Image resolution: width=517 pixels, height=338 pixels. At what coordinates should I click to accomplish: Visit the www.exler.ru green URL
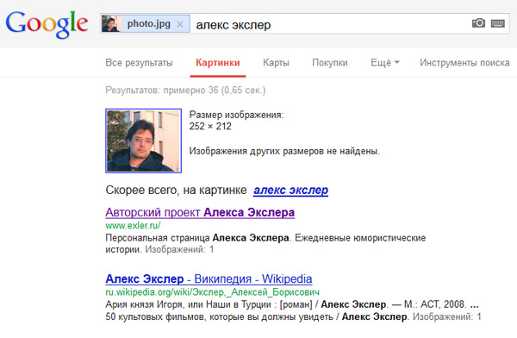(133, 225)
